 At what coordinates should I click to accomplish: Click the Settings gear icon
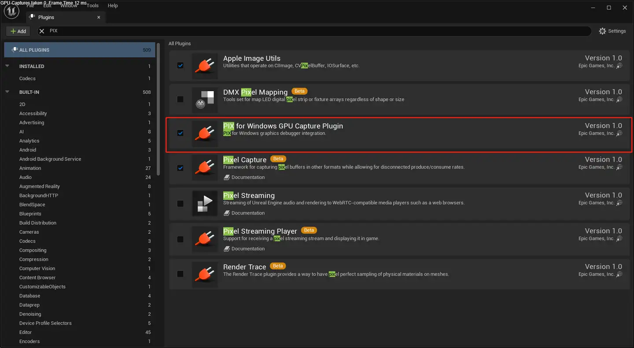(x=603, y=31)
